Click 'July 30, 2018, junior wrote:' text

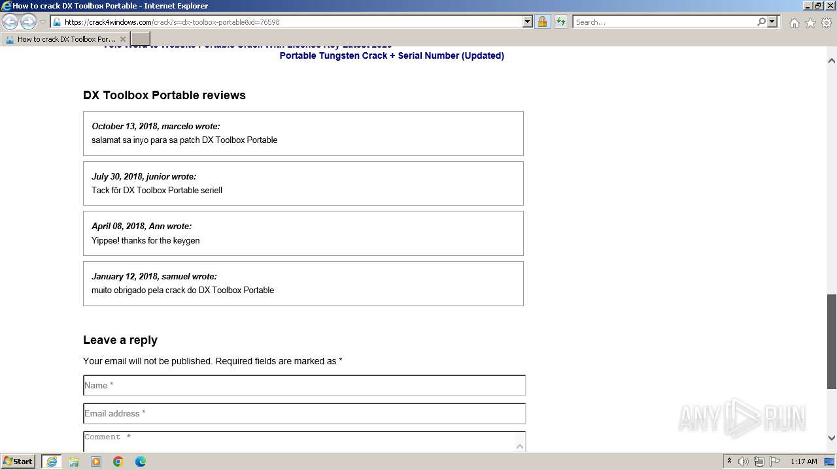pyautogui.click(x=144, y=176)
